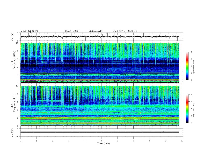Click the ch.1 voltage waveform trace
The width and height of the screenshot is (205, 158).
pos(100,37)
